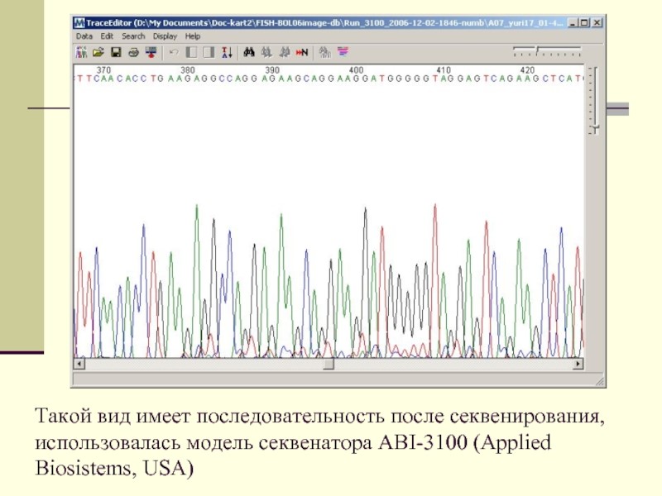Open the Help menu
Viewport: 662px width, 496px height.
193,36
